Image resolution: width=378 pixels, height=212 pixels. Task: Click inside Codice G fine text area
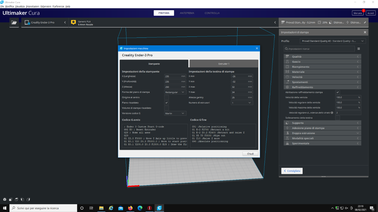point(223,136)
